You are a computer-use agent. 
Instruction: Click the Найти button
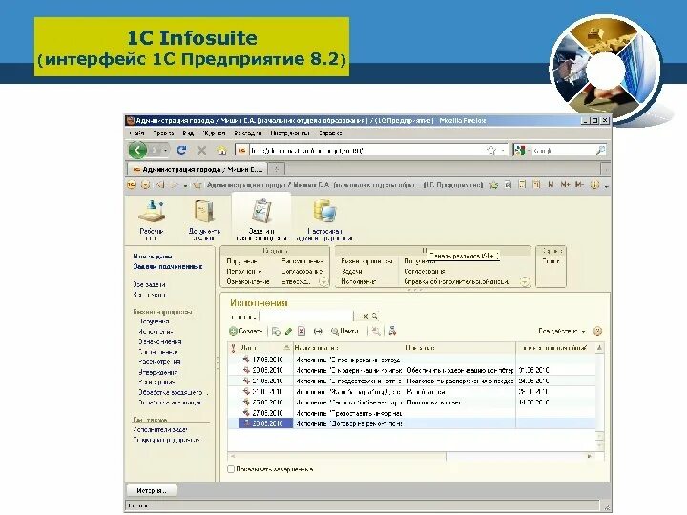(344, 331)
